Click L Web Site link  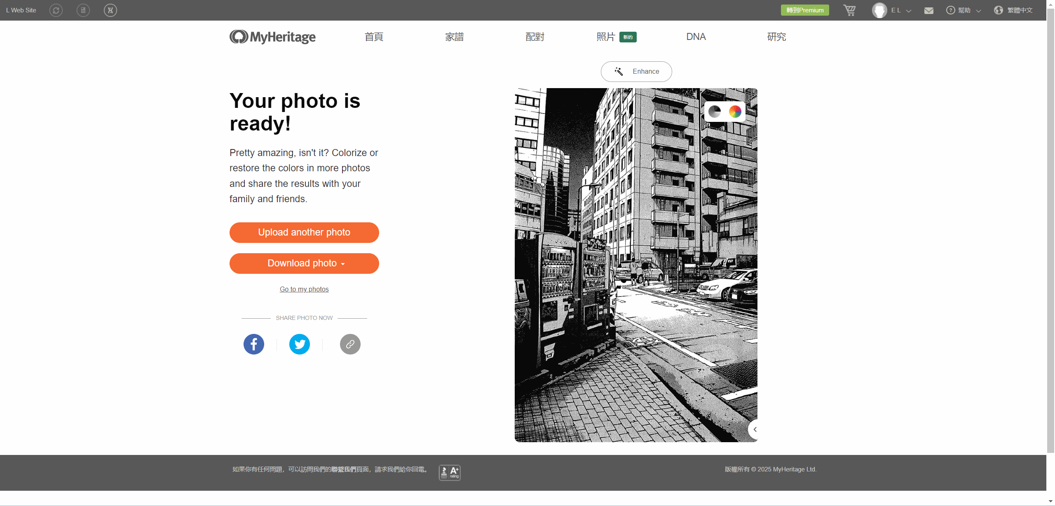click(x=21, y=10)
